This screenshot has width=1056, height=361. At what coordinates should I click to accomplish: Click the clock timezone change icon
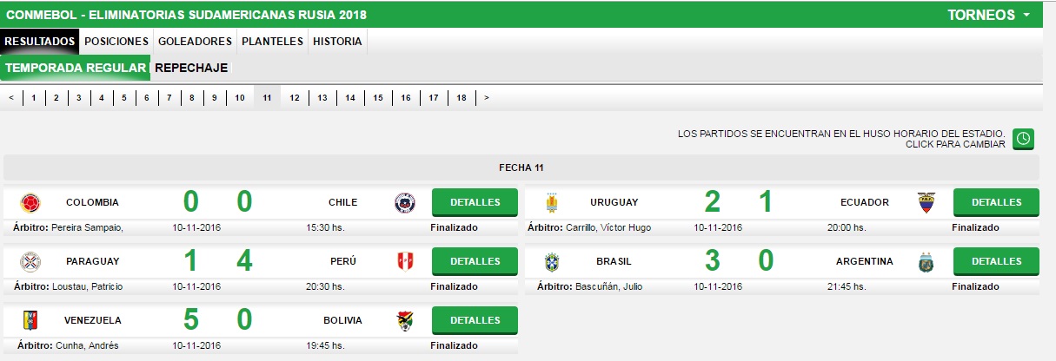click(1026, 138)
